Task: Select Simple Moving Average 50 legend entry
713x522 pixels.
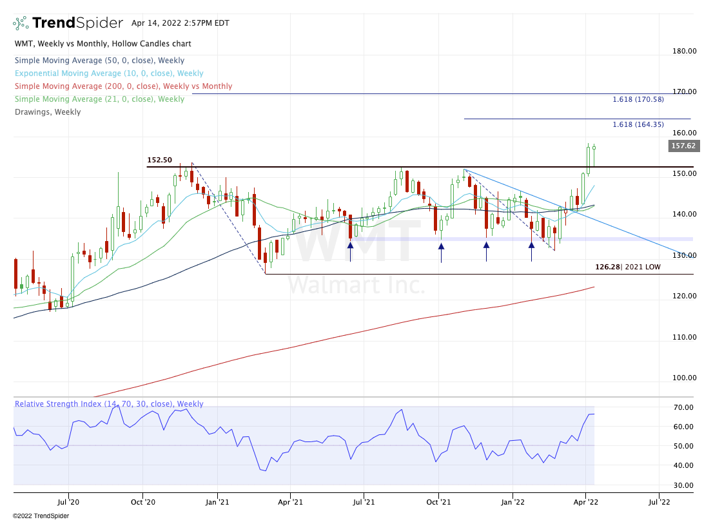Action: pos(99,61)
